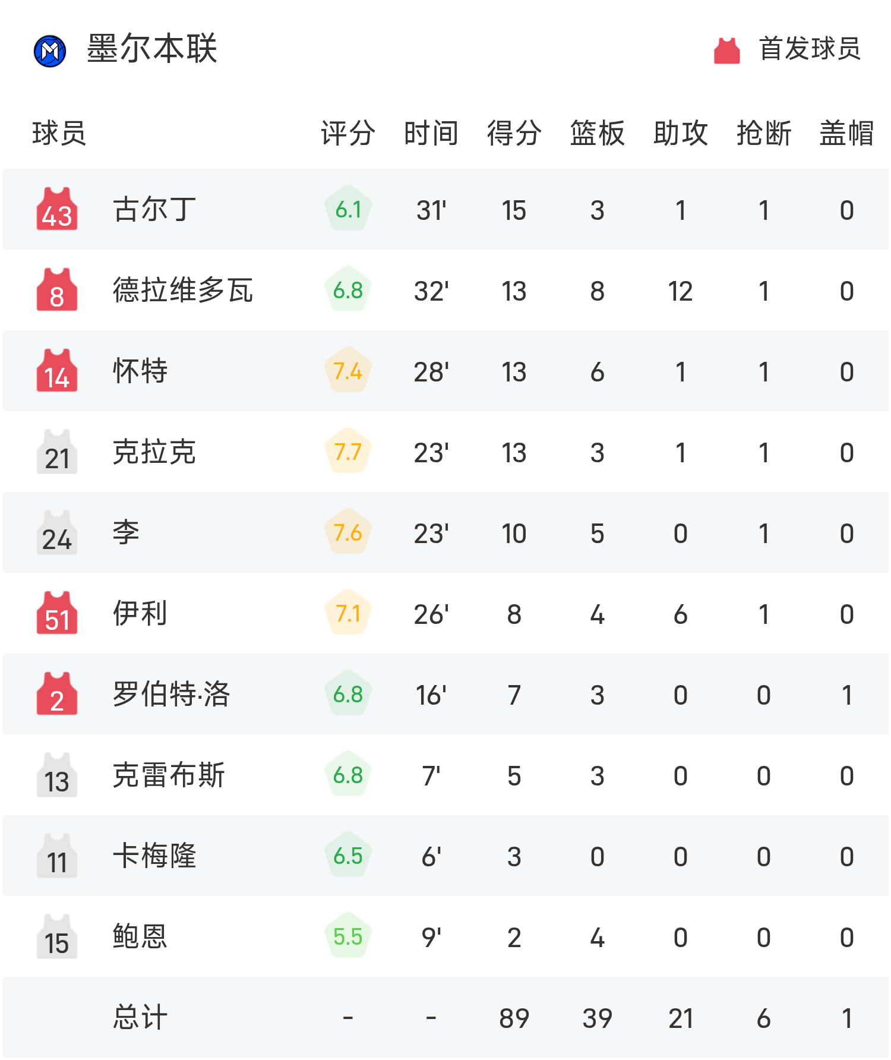The image size is (891, 1060).
Task: Click the gray number 15 jersey
Action: tap(57, 937)
